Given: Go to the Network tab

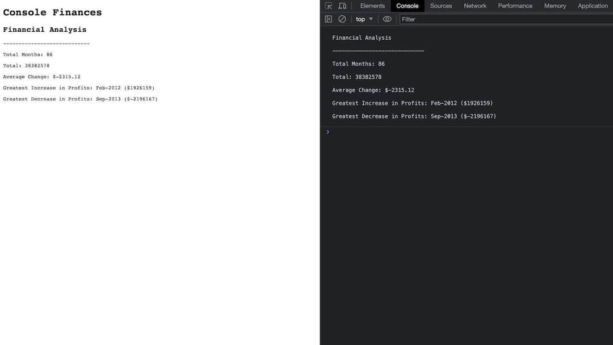Looking at the screenshot, I should click(475, 6).
